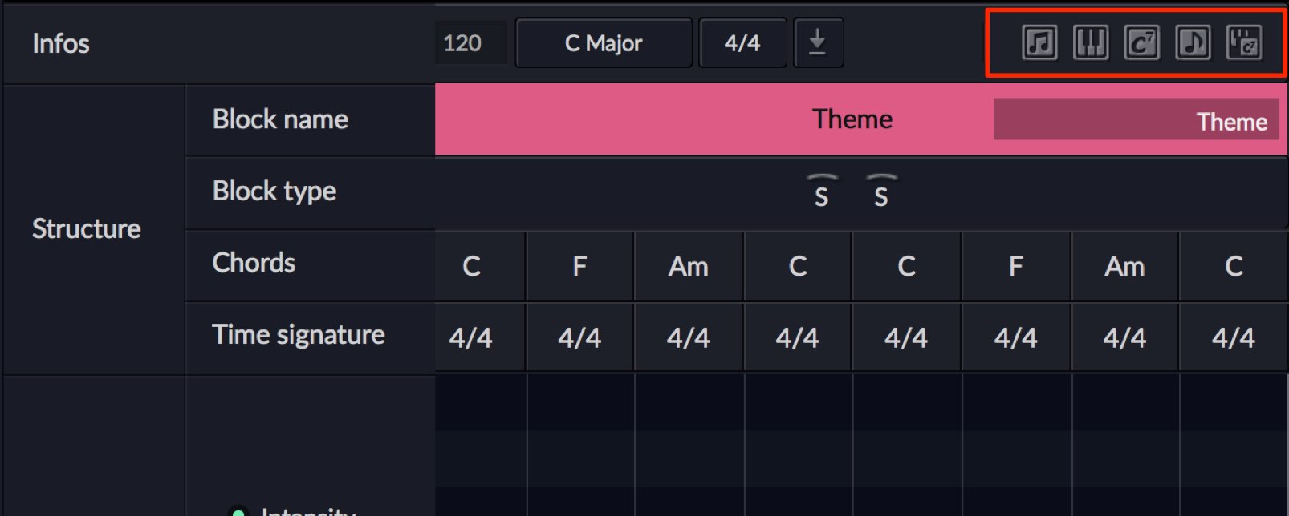
Task: Select the darker nested Theme block
Action: click(1137, 119)
